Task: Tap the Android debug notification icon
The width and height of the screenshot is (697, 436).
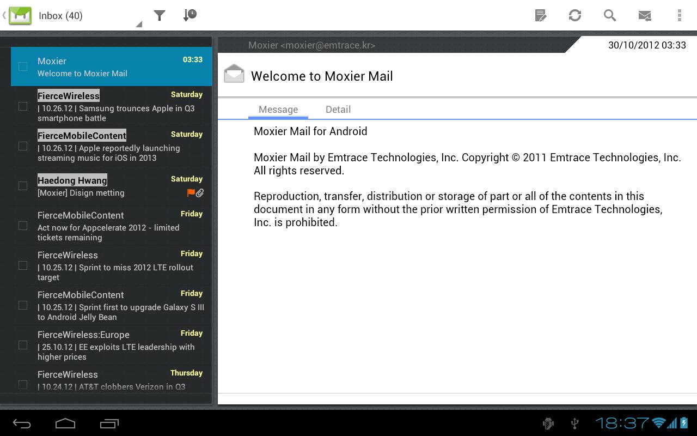Action: [548, 423]
